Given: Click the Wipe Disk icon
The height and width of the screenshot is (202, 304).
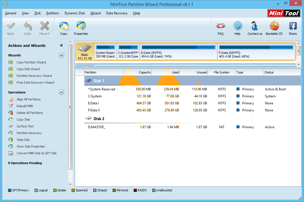Looking at the screenshot, I should click(11, 140).
